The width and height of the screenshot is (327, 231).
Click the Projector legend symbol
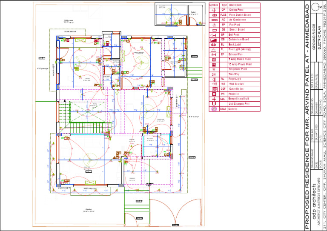tap(214, 94)
